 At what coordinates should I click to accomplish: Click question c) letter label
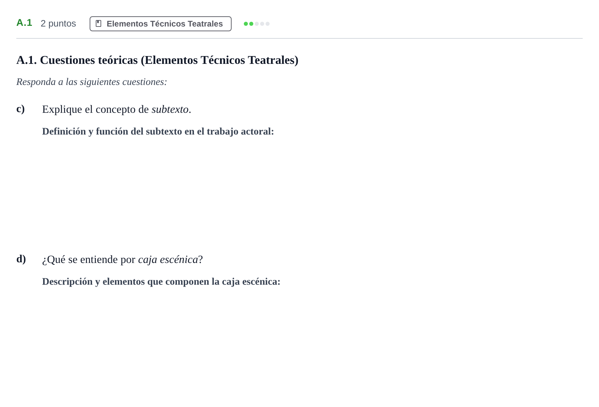[x=21, y=109]
